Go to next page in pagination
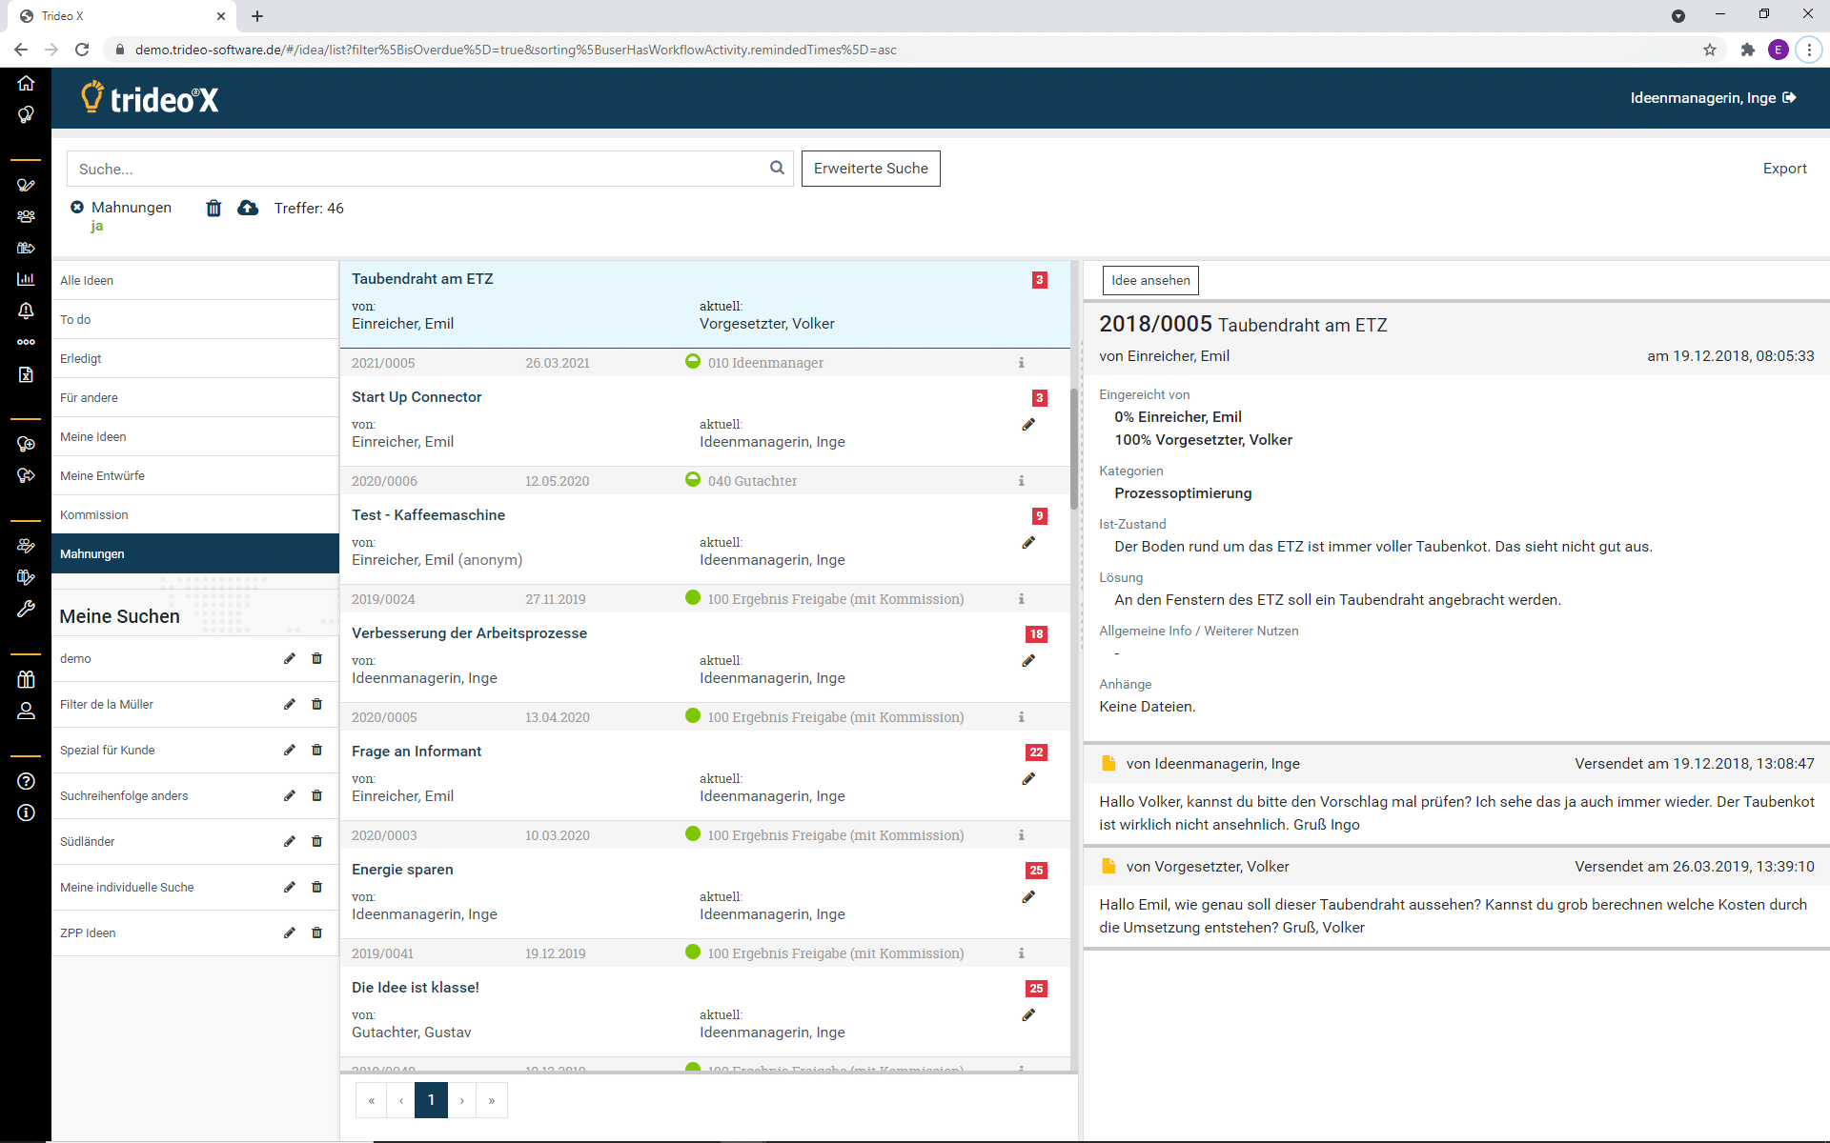 click(462, 1100)
